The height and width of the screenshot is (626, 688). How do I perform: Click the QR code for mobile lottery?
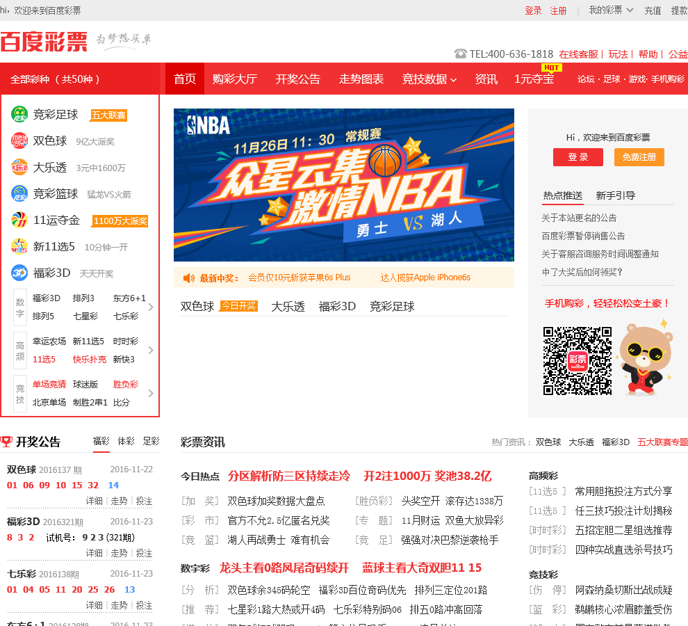tap(578, 361)
